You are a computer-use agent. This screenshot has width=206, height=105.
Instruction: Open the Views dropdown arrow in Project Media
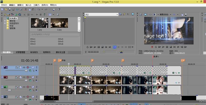pos(53,15)
